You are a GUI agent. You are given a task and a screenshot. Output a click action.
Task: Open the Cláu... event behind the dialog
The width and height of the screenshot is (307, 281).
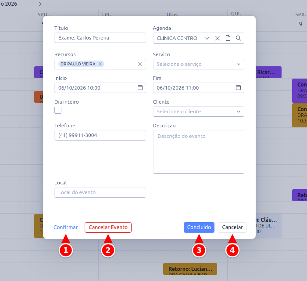(x=268, y=226)
